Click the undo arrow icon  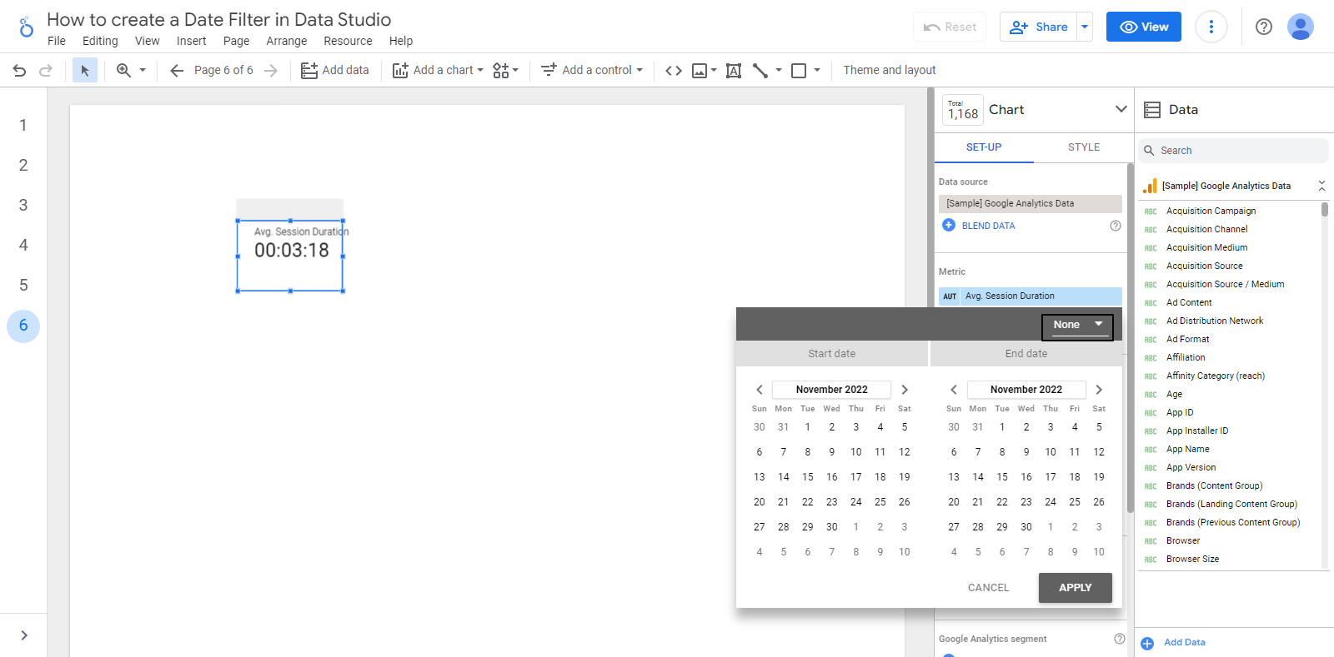click(19, 71)
